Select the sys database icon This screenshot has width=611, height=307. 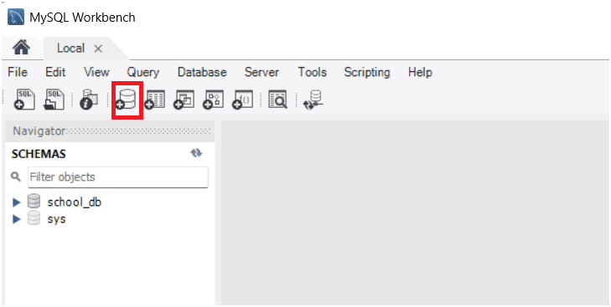pos(34,218)
